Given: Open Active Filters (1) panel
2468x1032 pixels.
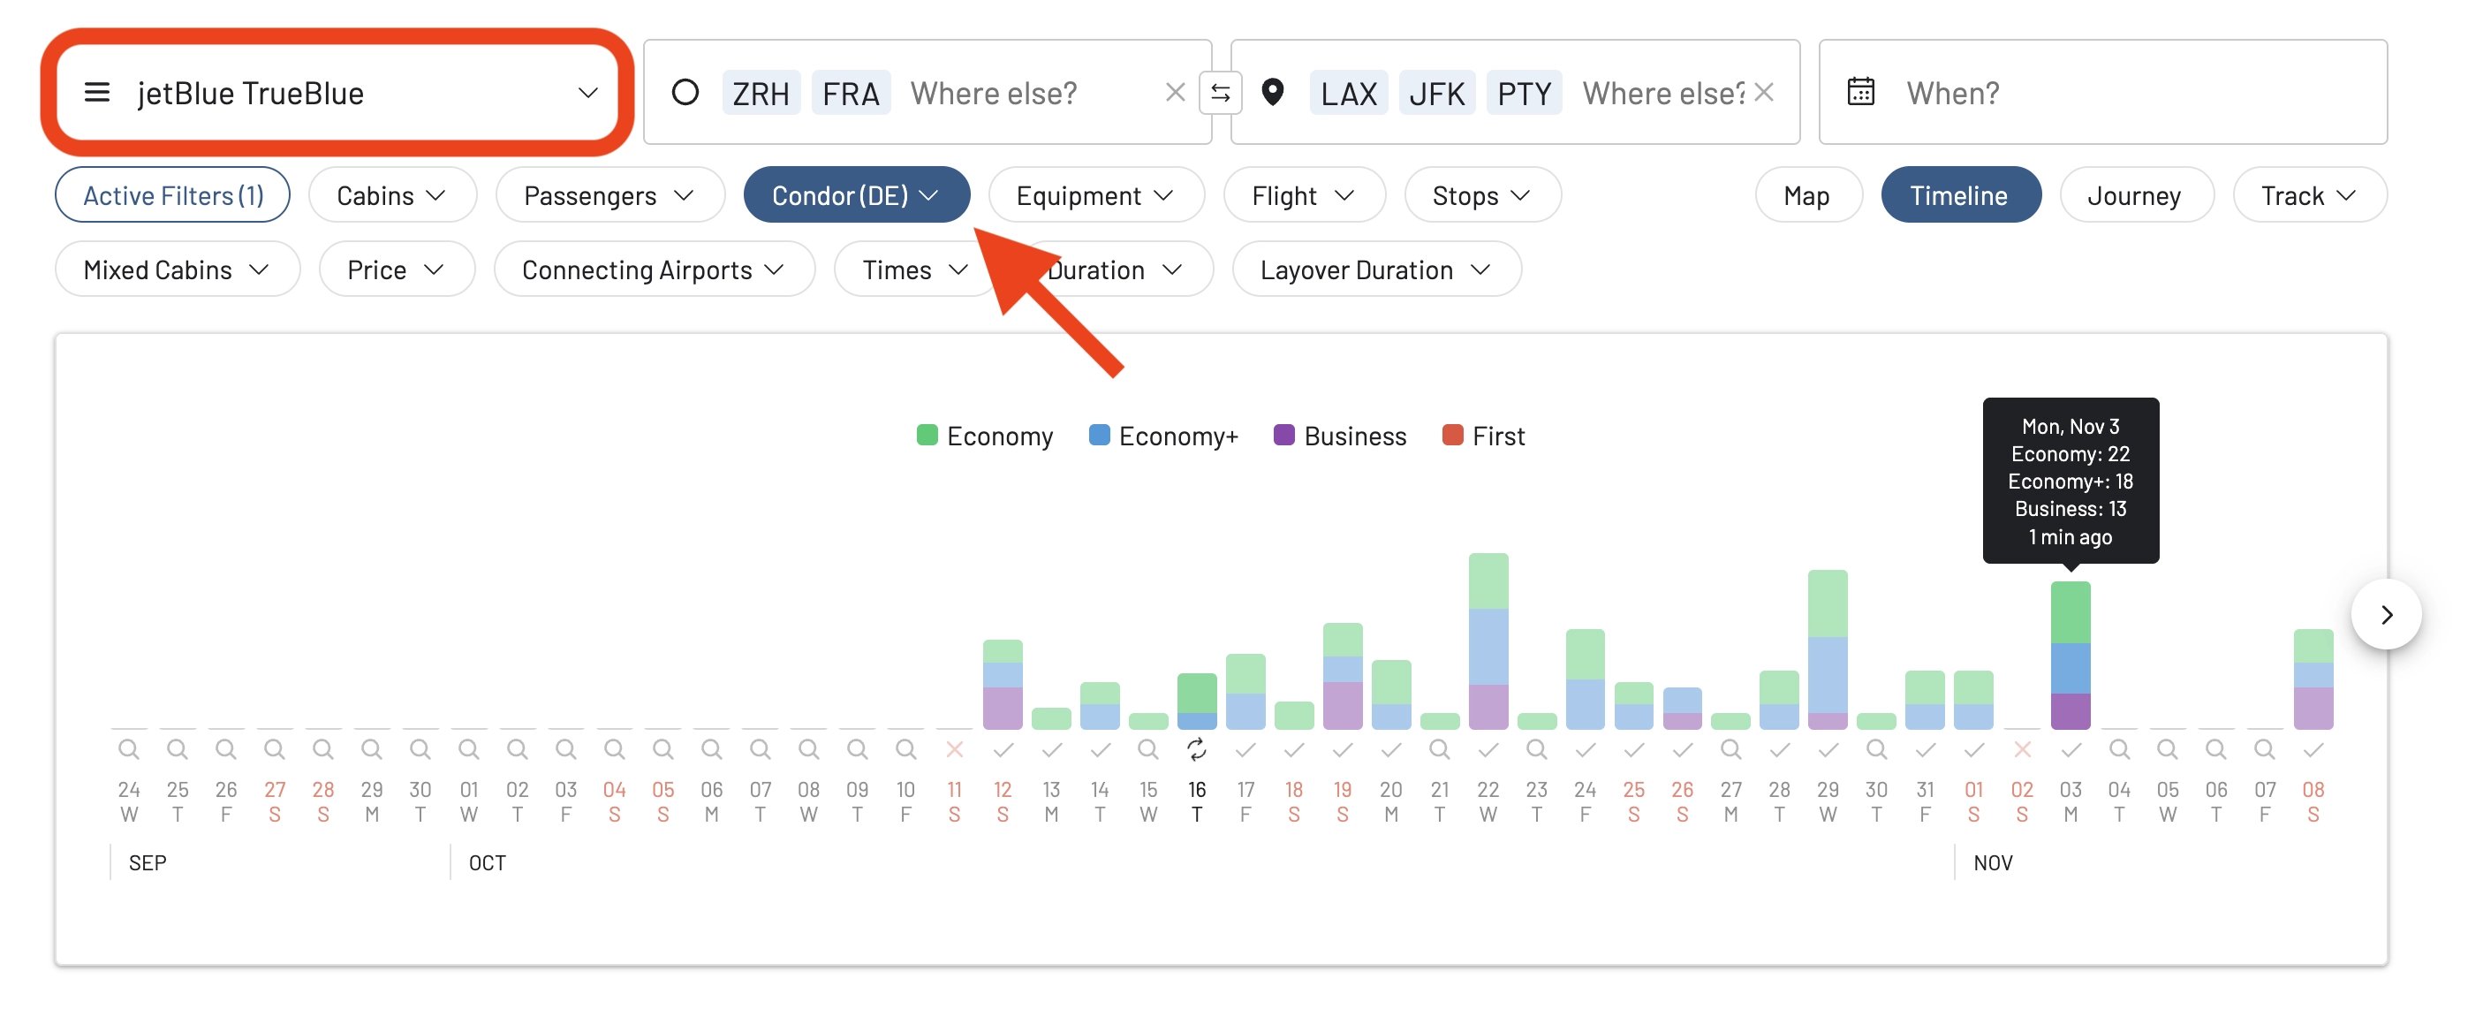Looking at the screenshot, I should 172,195.
